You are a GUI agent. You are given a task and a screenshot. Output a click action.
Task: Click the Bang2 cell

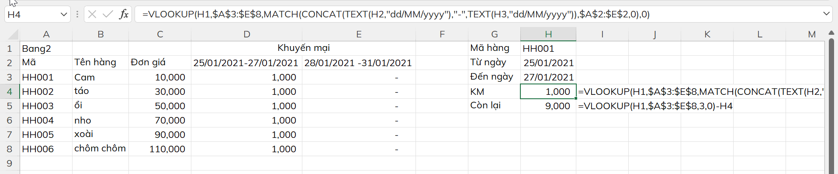(45, 49)
